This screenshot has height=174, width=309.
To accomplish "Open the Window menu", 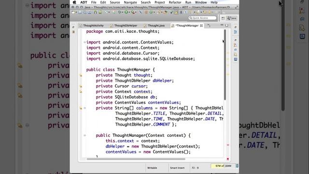I will pos(201,2).
